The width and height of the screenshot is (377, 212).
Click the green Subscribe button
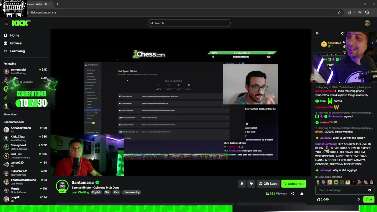(293, 184)
